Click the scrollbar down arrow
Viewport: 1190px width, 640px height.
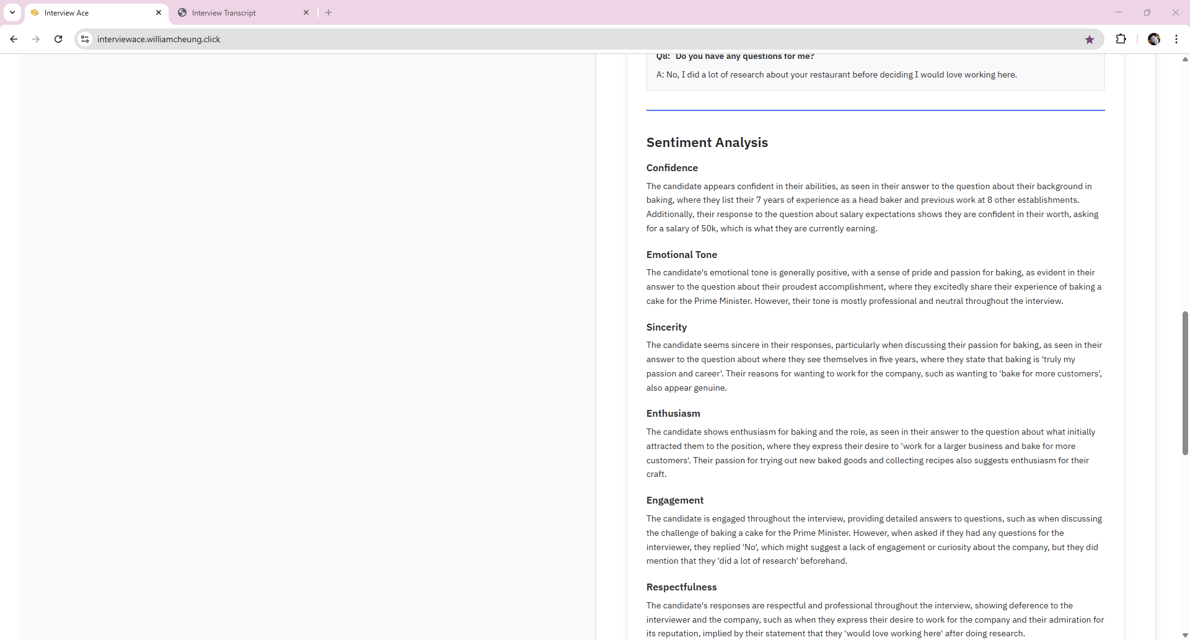pos(1185,635)
